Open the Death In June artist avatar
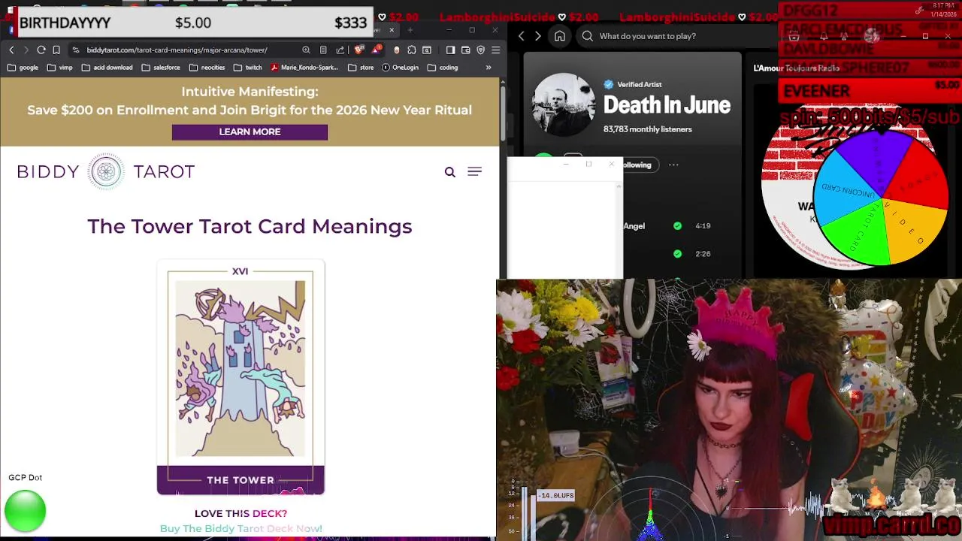This screenshot has height=541, width=962. coord(564,104)
